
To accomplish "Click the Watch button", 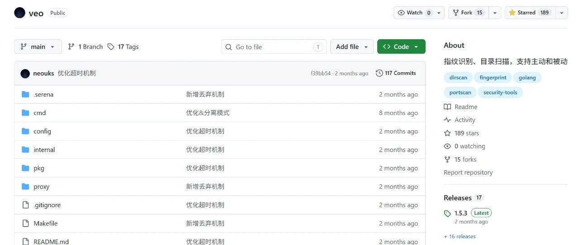I will tap(414, 13).
